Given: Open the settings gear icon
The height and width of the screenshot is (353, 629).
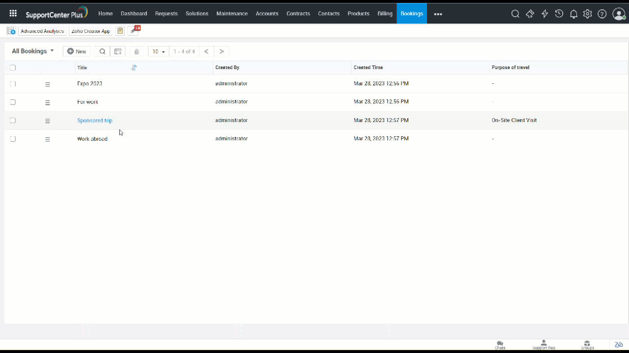Looking at the screenshot, I should pyautogui.click(x=588, y=14).
